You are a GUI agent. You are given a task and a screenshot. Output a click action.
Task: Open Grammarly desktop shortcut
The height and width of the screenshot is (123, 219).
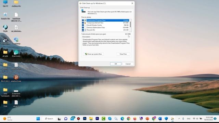click(x=16, y=54)
